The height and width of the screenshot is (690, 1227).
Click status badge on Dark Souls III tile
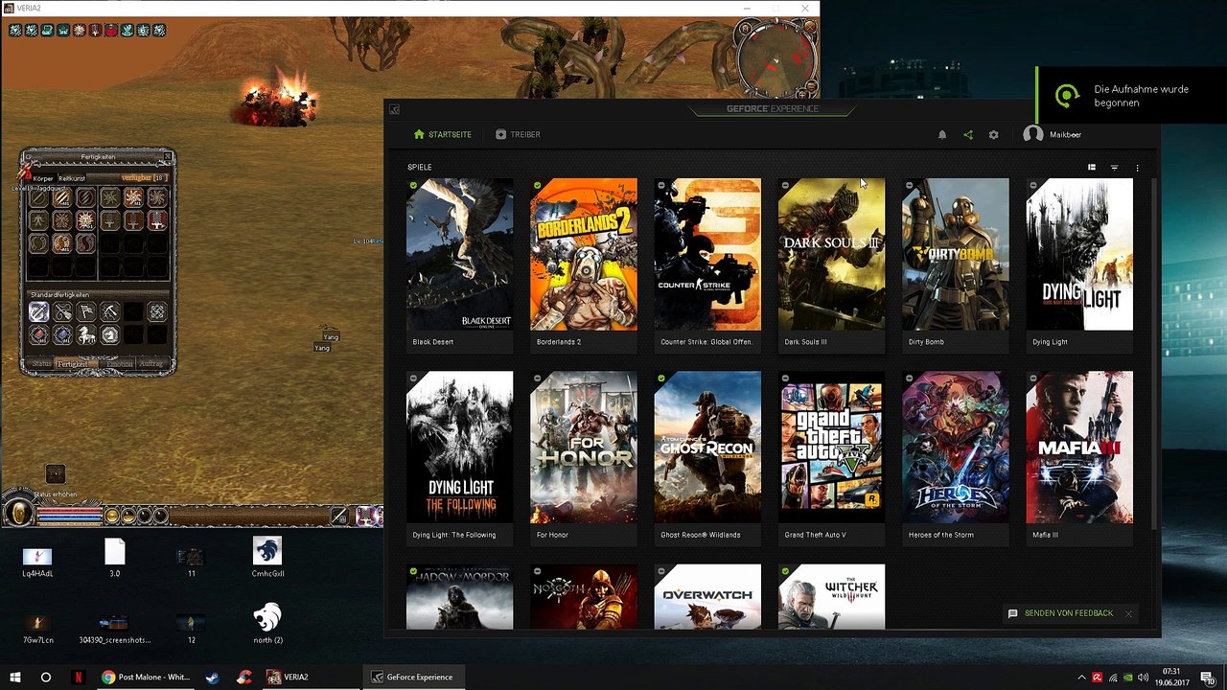coord(785,186)
